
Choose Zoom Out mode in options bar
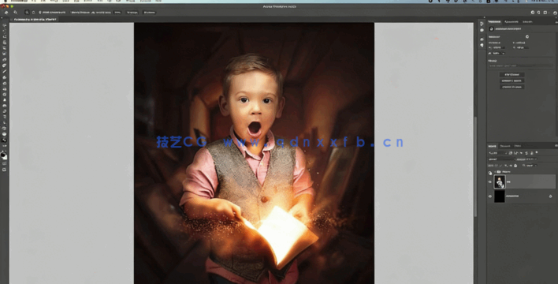click(33, 13)
